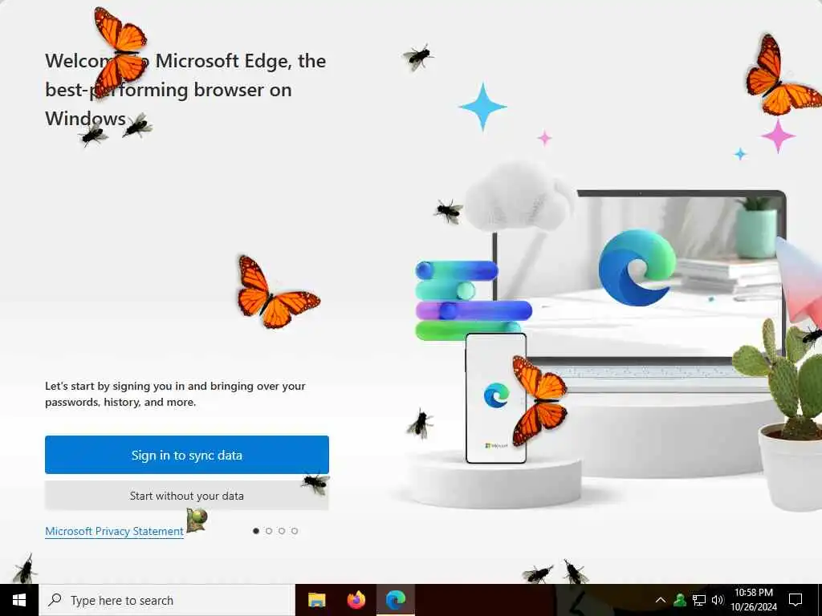Click the green user tray icon
The width and height of the screenshot is (822, 616).
(x=680, y=600)
